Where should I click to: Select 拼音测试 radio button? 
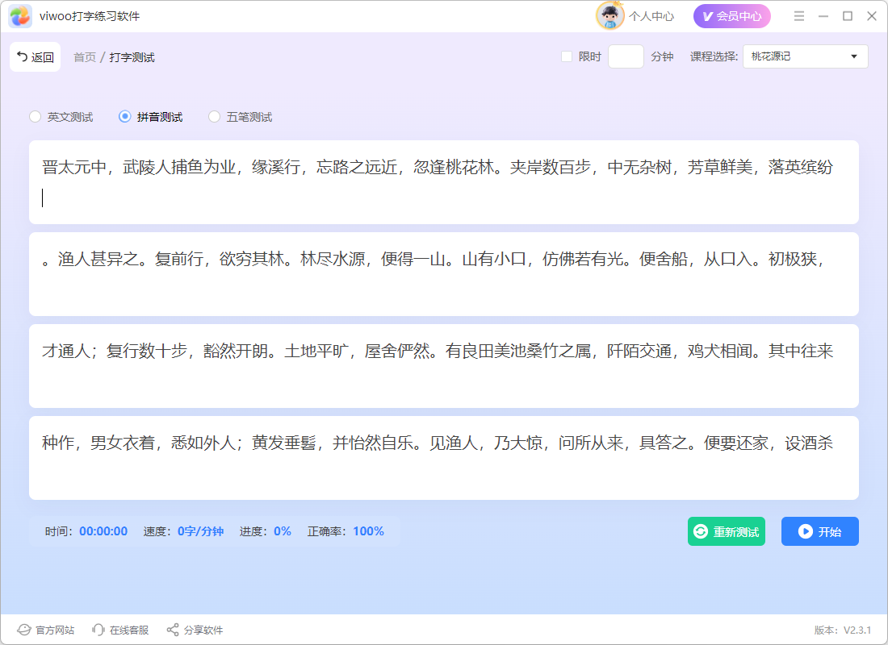click(124, 117)
